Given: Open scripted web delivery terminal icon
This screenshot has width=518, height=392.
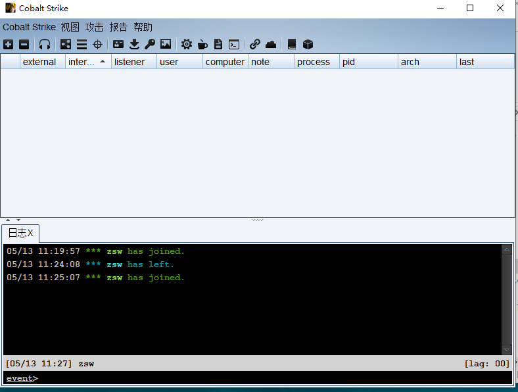Looking at the screenshot, I should coord(234,44).
